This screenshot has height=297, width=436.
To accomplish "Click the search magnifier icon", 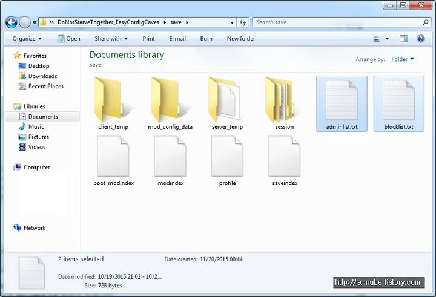I will (x=426, y=22).
